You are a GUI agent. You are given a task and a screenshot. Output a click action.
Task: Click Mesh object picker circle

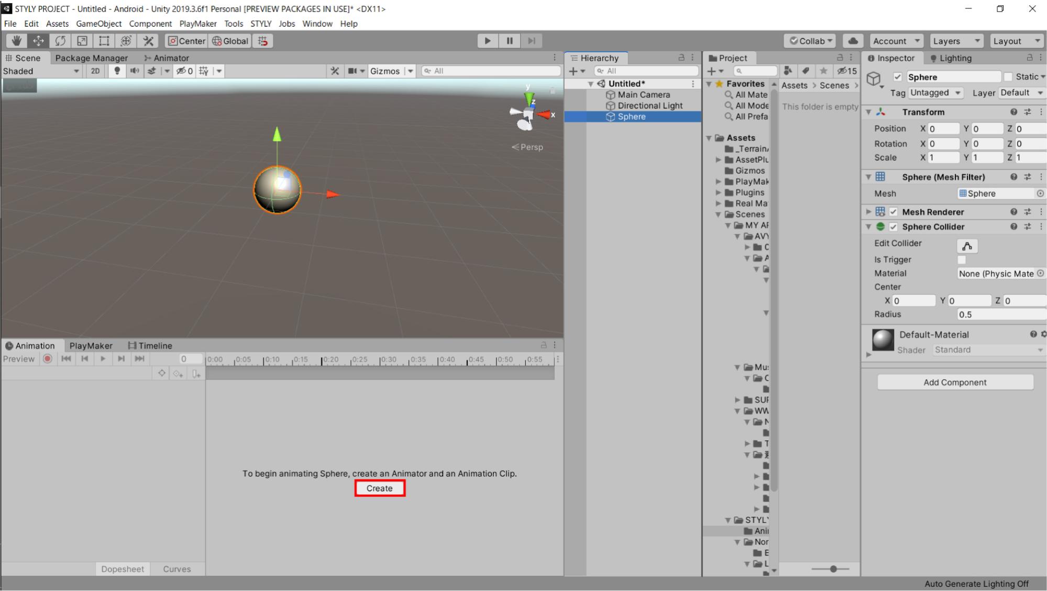click(1040, 194)
